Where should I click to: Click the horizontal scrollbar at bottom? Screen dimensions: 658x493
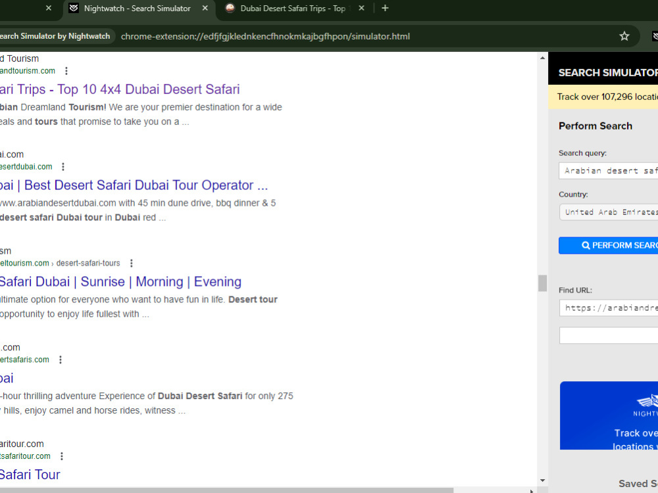click(226, 490)
